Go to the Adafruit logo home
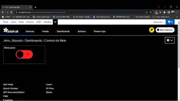The width and height of the screenshot is (180, 101). coord(11,30)
